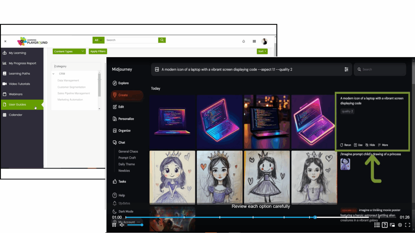Open the user profile avatar
415x233 pixels.
click(265, 41)
